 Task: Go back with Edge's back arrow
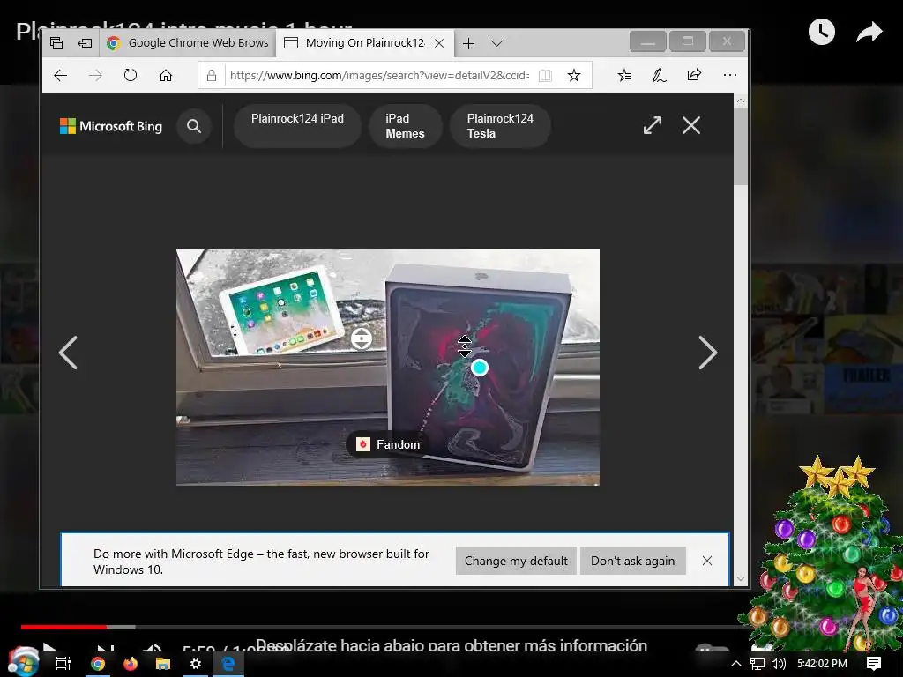pos(61,76)
